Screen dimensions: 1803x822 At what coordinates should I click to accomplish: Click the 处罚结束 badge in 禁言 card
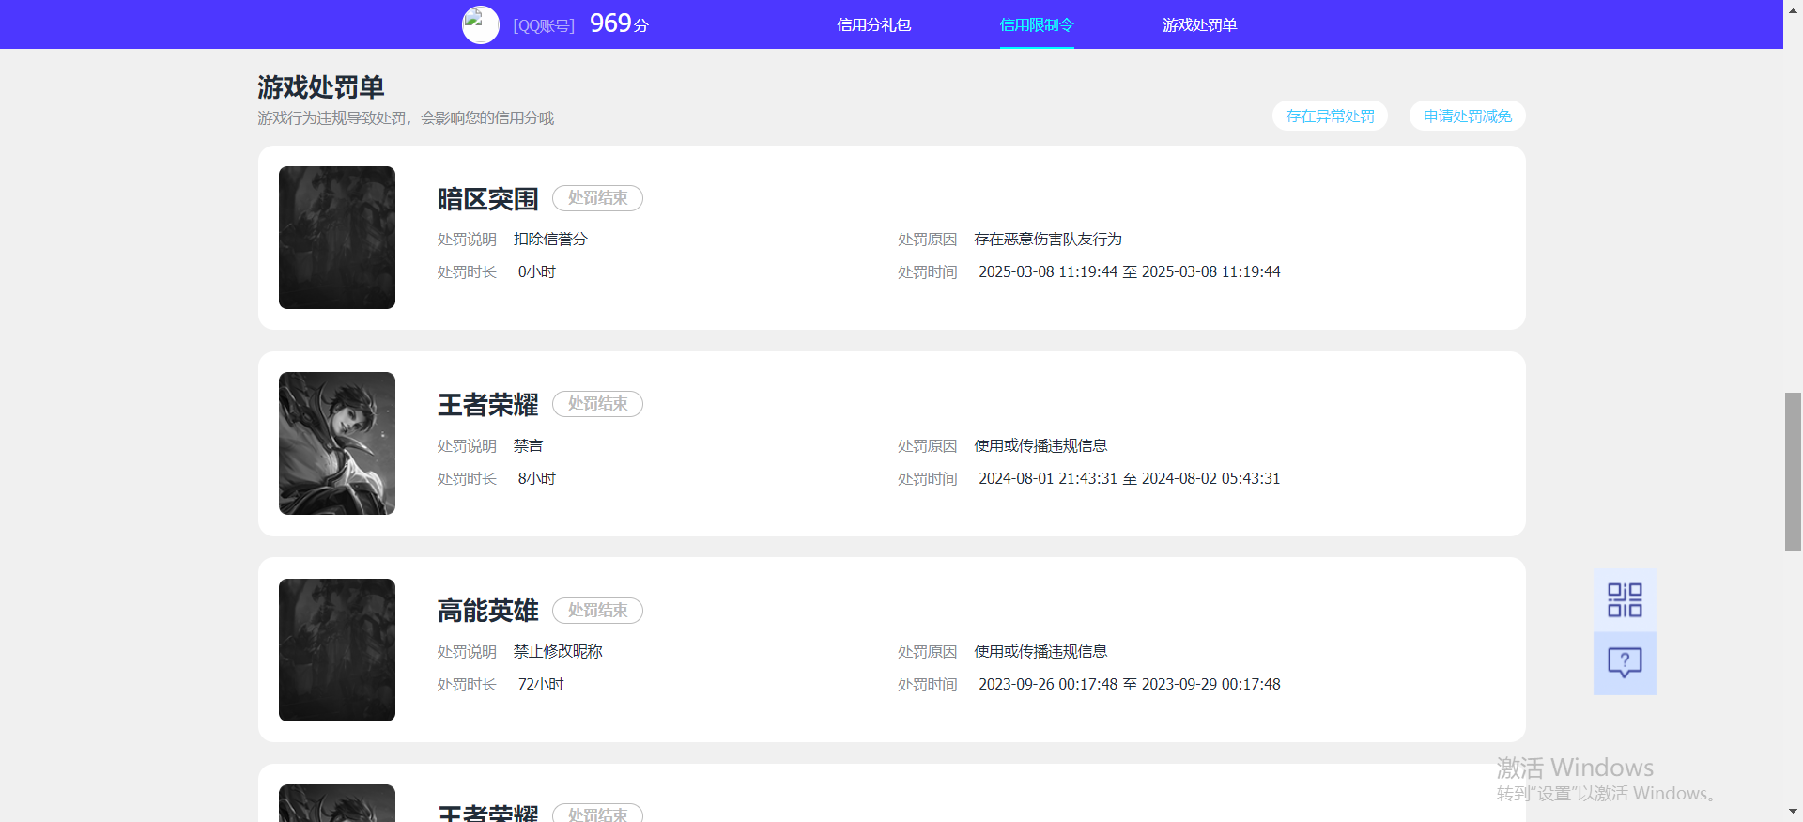(597, 404)
